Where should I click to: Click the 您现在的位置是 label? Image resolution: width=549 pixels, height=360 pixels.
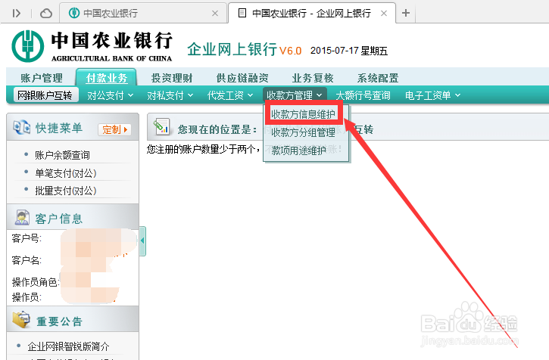(217, 130)
